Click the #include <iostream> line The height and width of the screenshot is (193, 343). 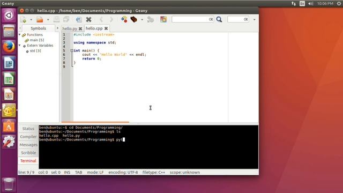[x=94, y=34]
